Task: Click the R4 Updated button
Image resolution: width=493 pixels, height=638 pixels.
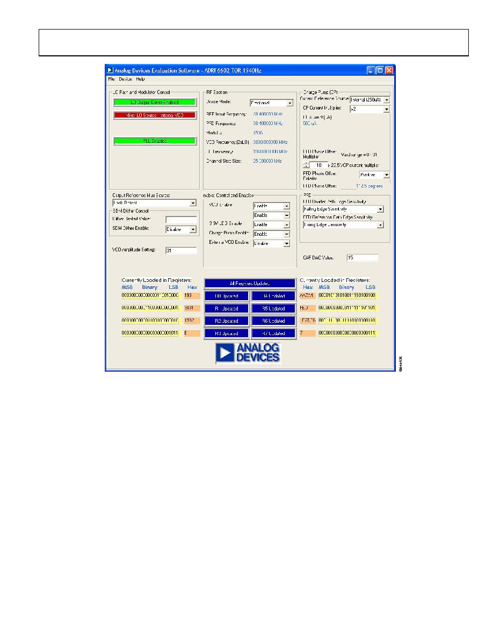Action: coord(273,296)
